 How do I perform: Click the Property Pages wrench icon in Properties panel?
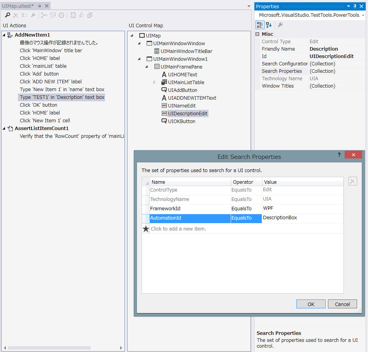pos(280,25)
